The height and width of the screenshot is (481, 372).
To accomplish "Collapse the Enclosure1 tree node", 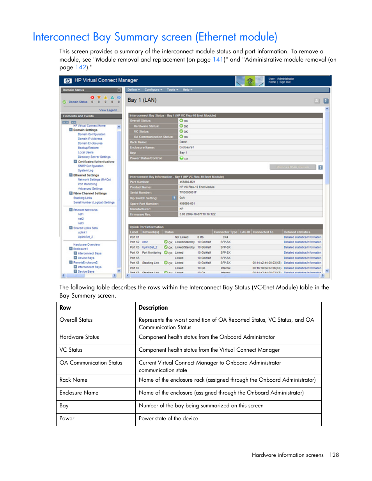I will point(71,248).
